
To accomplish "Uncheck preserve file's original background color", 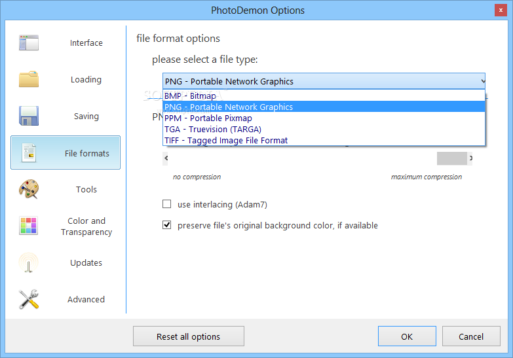I will pyautogui.click(x=167, y=225).
